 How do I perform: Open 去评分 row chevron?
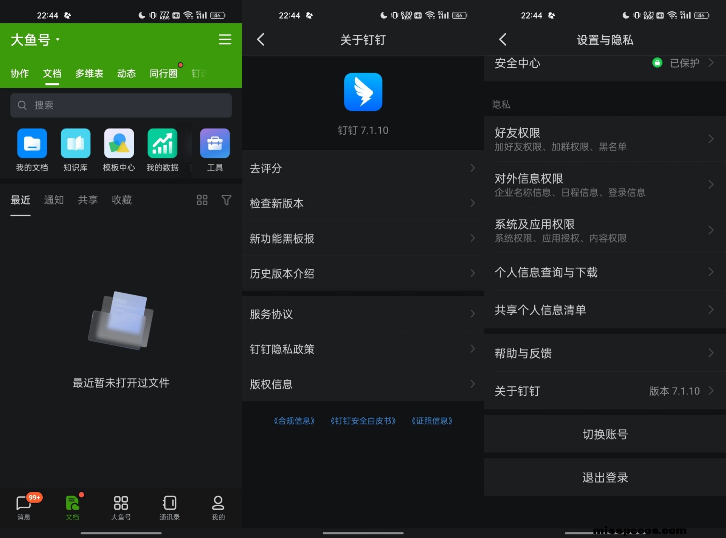(x=473, y=168)
